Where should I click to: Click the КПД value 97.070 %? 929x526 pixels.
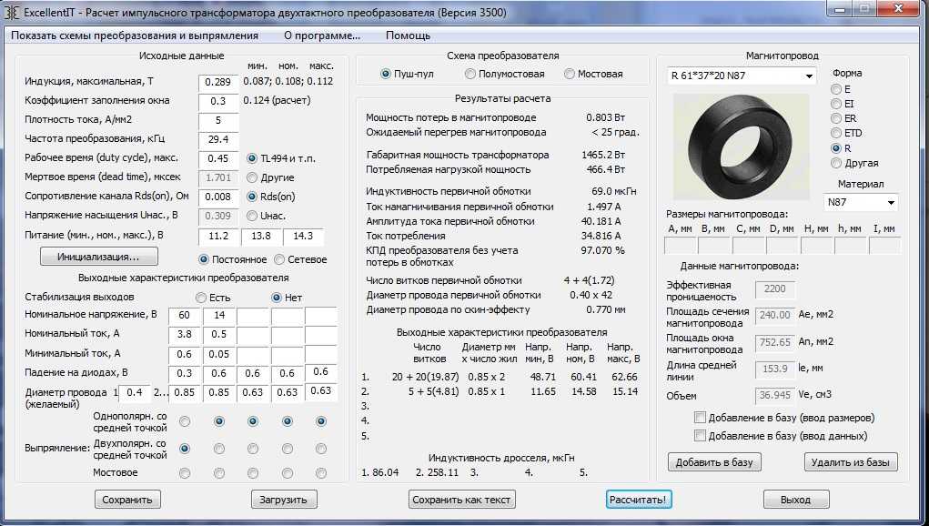click(x=603, y=250)
